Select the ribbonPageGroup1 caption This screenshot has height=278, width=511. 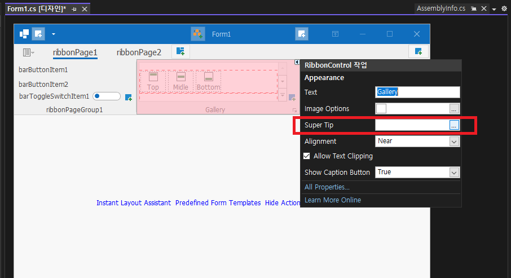tap(74, 110)
